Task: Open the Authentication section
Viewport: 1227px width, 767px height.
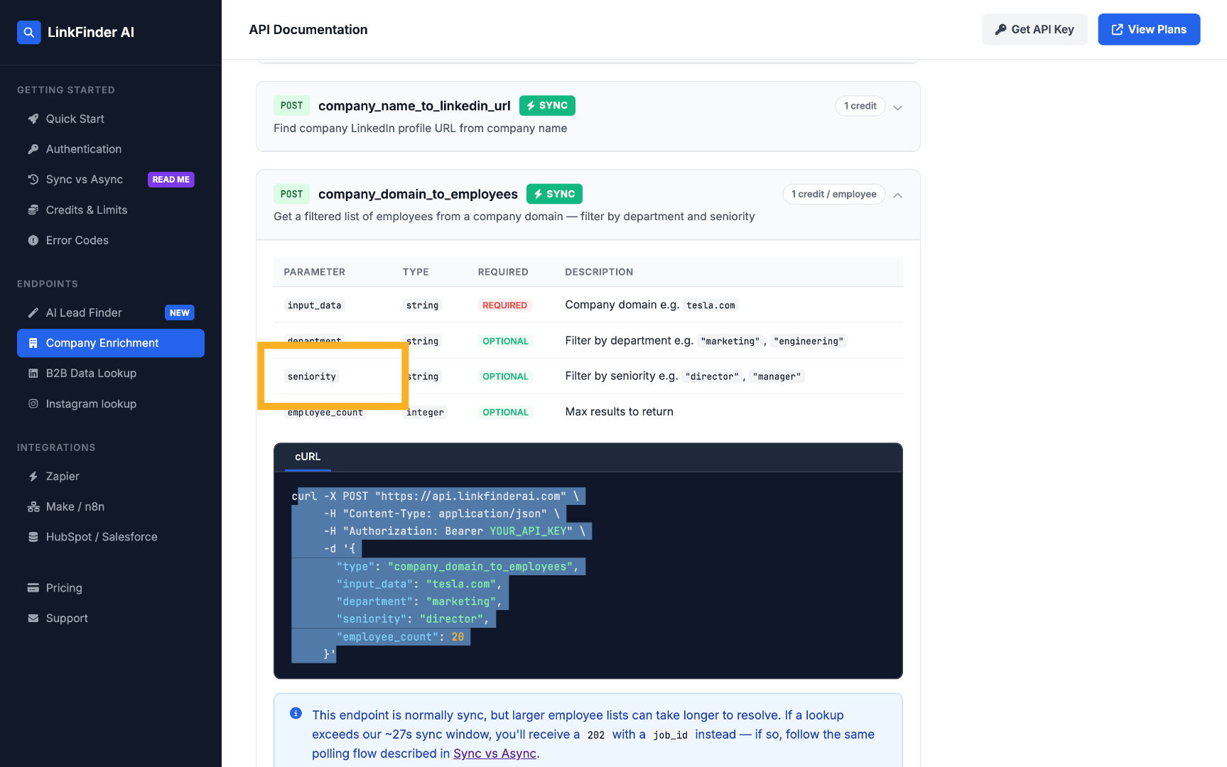Action: coord(111,149)
